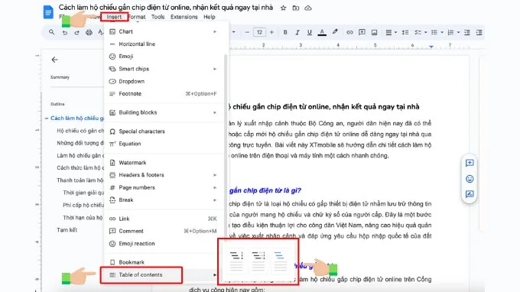
Task: Expand the Chart submenu
Action: click(x=164, y=31)
